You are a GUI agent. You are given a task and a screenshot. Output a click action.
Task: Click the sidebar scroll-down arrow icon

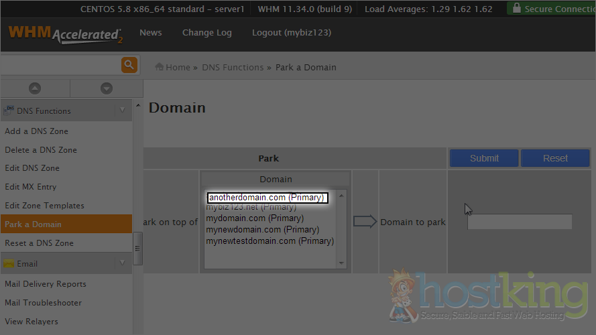[106, 88]
